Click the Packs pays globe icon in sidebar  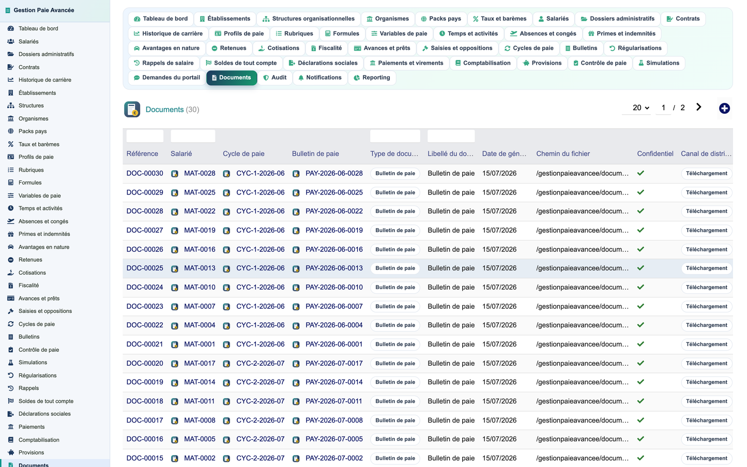click(x=11, y=131)
